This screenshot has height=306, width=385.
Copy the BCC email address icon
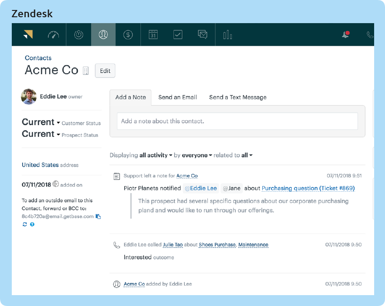click(98, 217)
